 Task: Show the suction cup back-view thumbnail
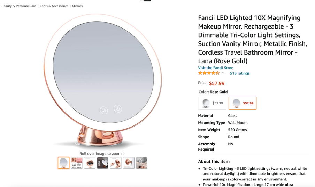(129, 163)
